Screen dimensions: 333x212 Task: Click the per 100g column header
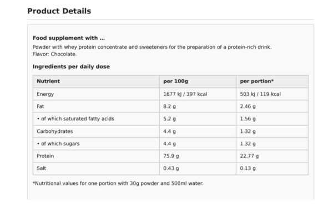pos(175,81)
